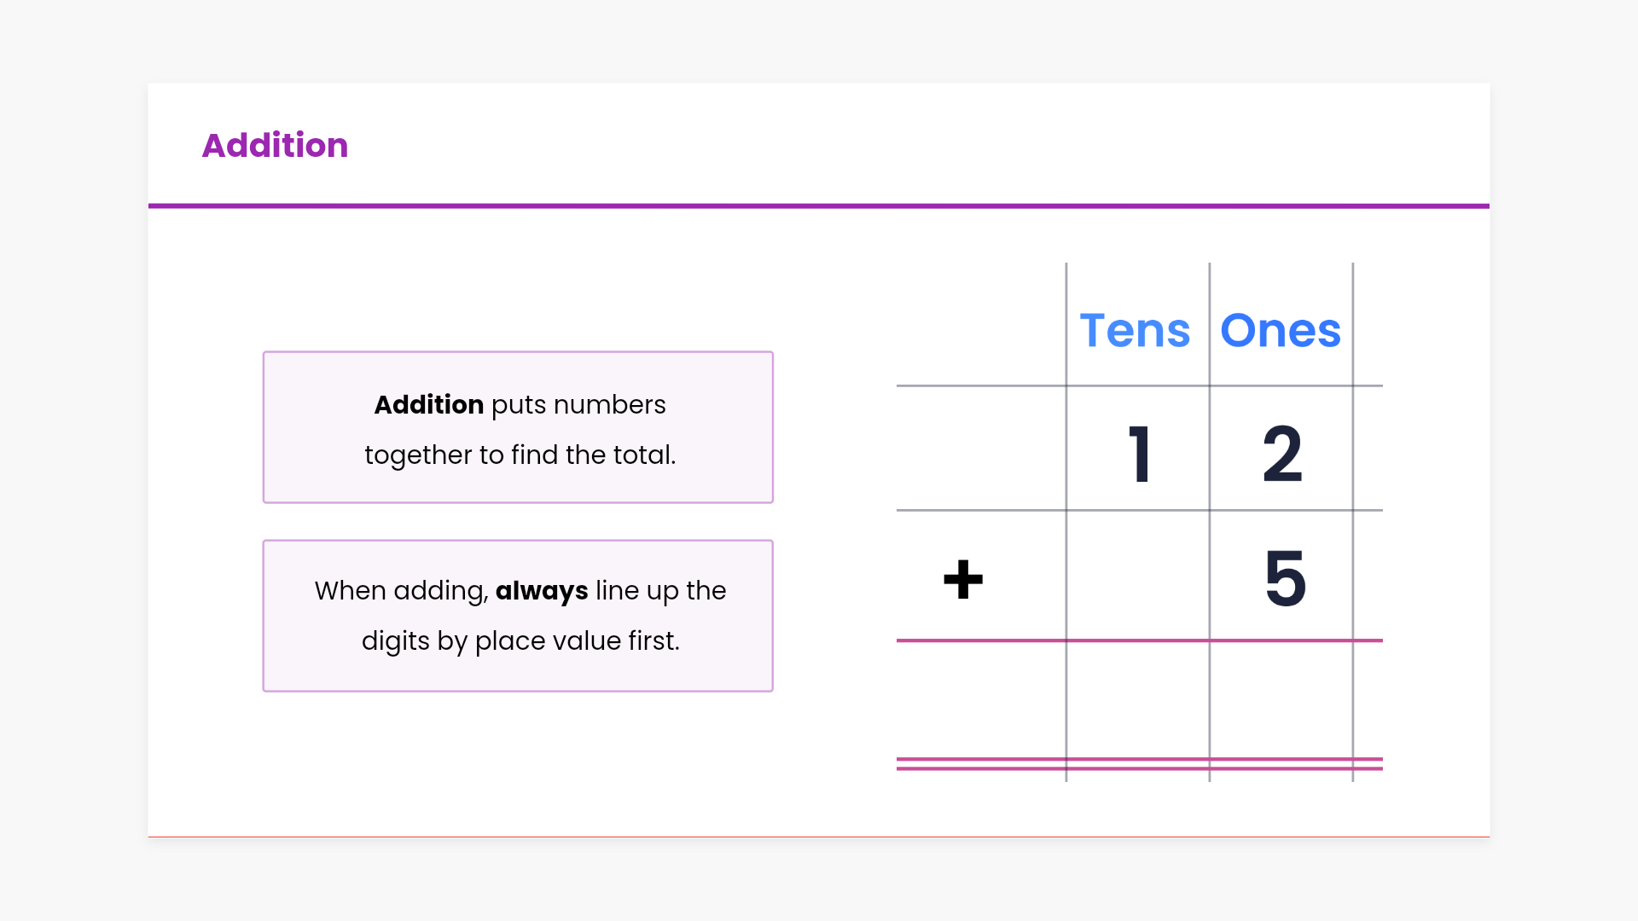Select the Tens column header
This screenshot has width=1638, height=921.
[1135, 331]
